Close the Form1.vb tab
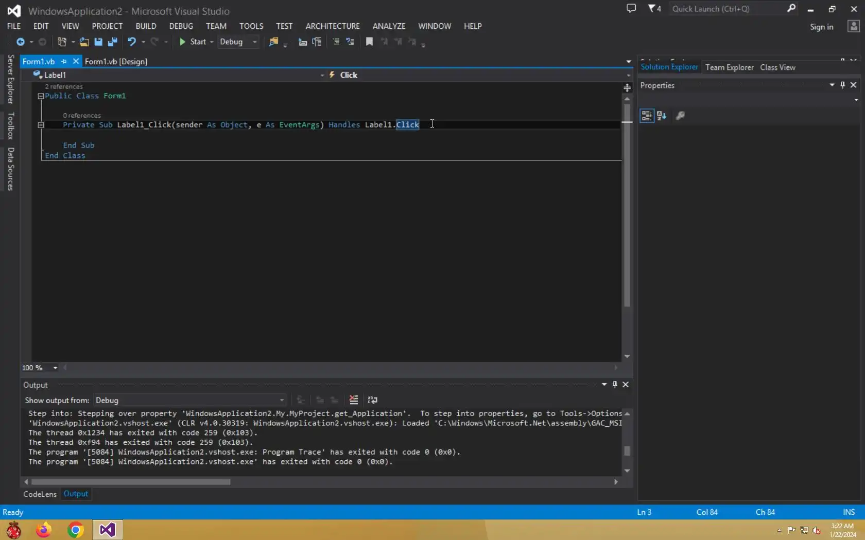 [x=76, y=62]
